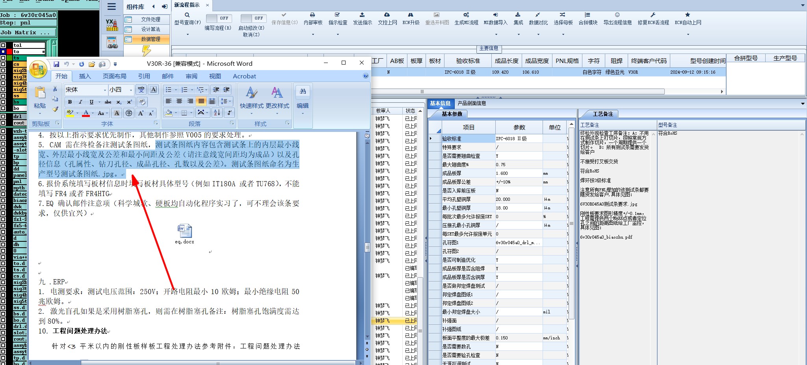Click the 生成MI流程 button

click(x=466, y=19)
